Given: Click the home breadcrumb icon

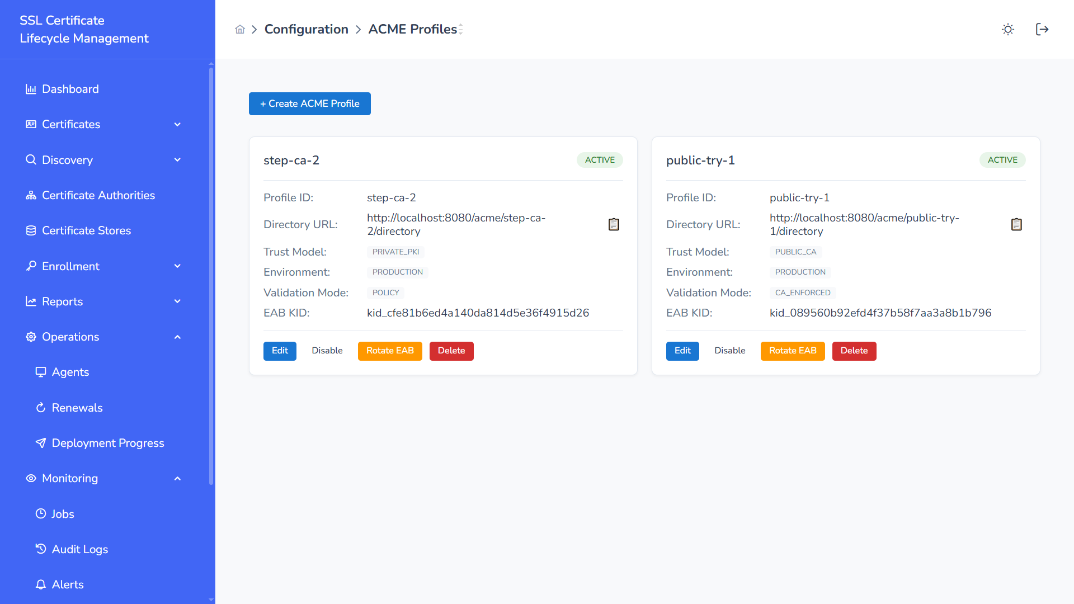Looking at the screenshot, I should click(x=240, y=29).
